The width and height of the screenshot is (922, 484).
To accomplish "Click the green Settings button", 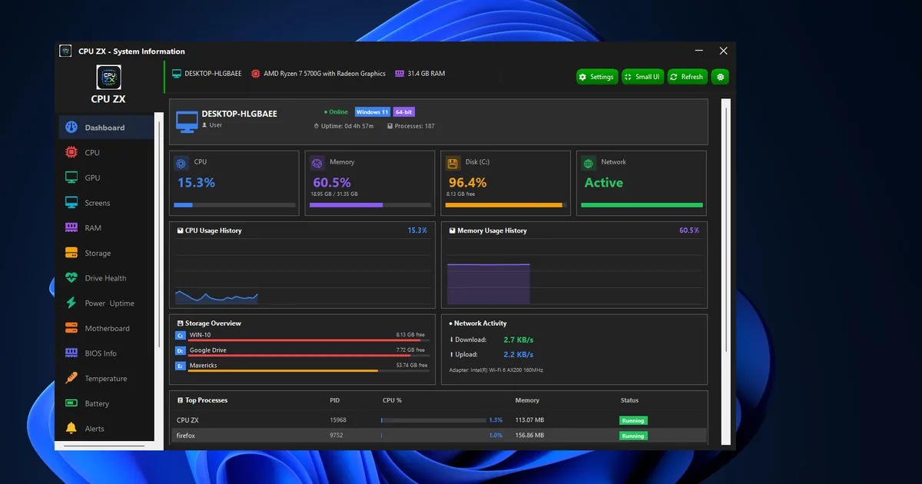I will click(597, 77).
